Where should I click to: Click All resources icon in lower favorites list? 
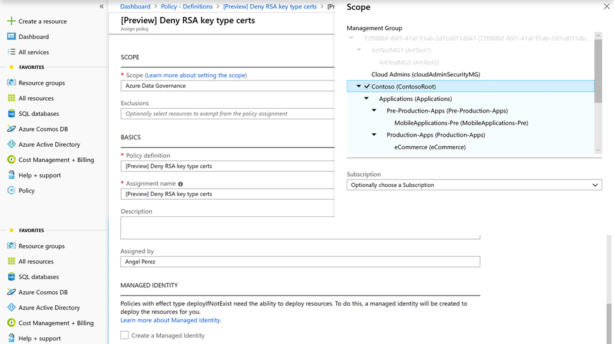click(11, 261)
